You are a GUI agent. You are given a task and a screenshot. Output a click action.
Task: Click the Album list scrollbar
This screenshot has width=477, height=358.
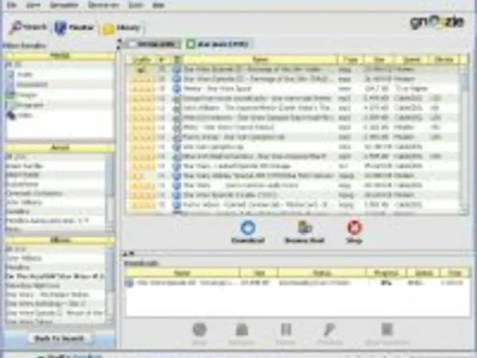click(x=110, y=285)
